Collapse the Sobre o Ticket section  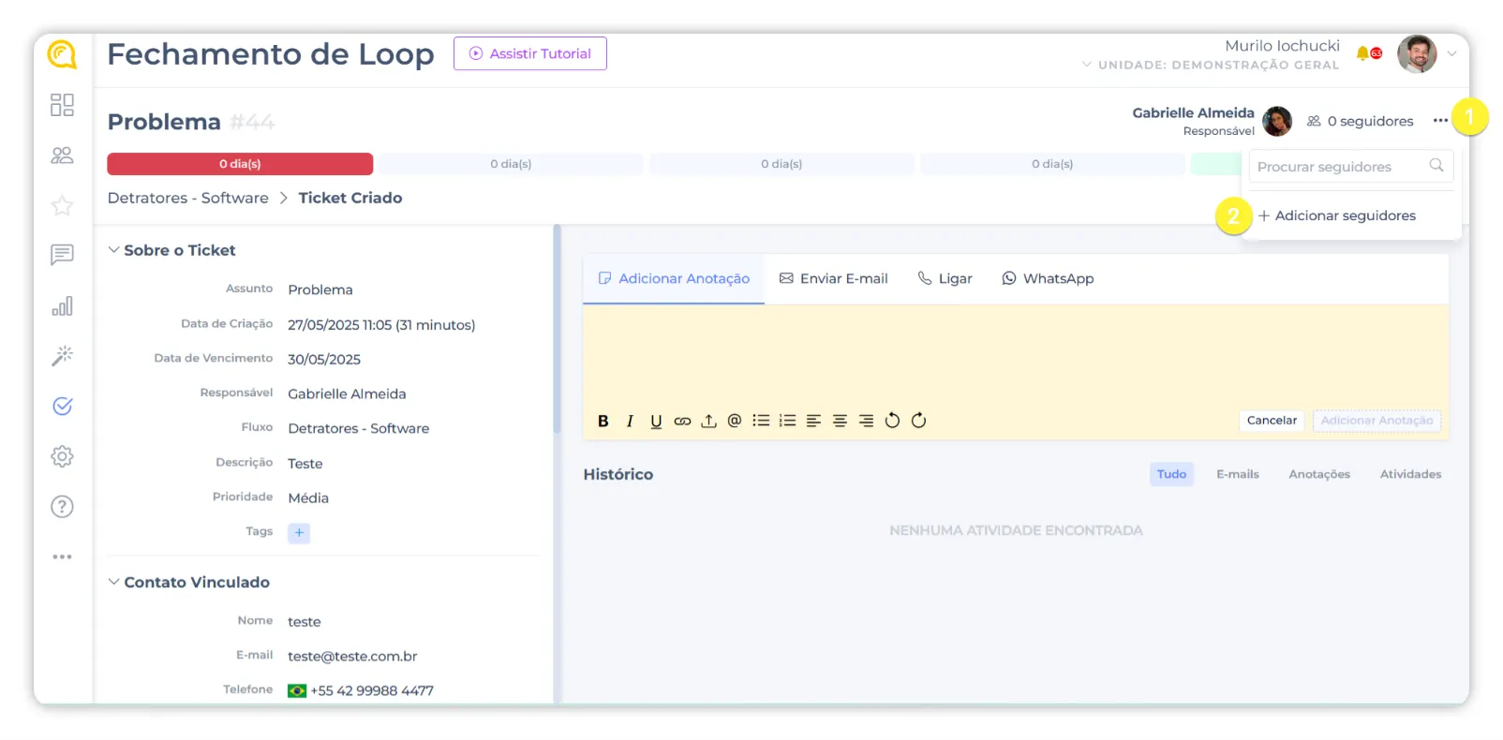point(114,250)
